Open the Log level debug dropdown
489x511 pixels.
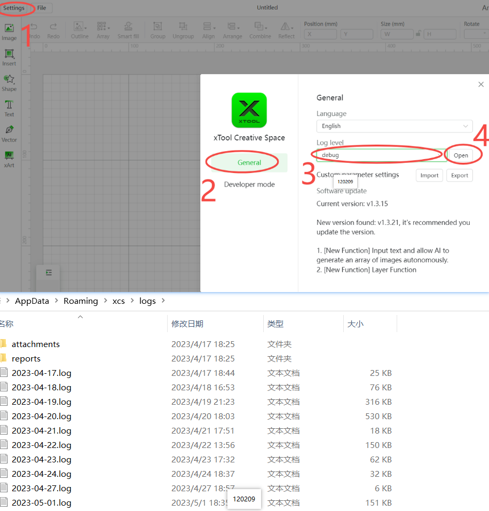tap(382, 155)
